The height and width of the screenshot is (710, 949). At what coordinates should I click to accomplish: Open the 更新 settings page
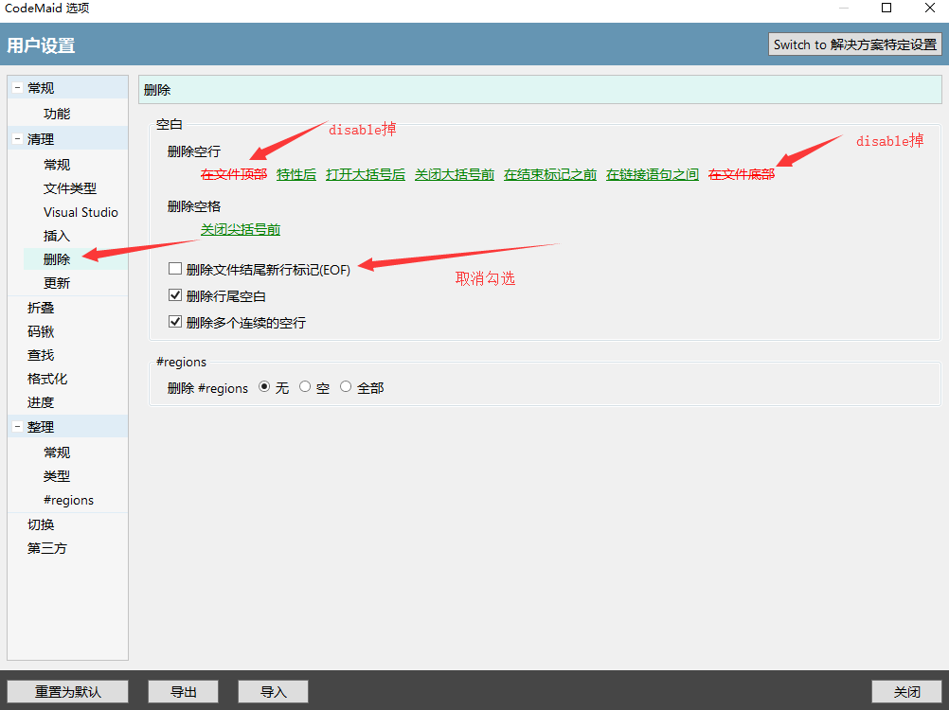[57, 283]
